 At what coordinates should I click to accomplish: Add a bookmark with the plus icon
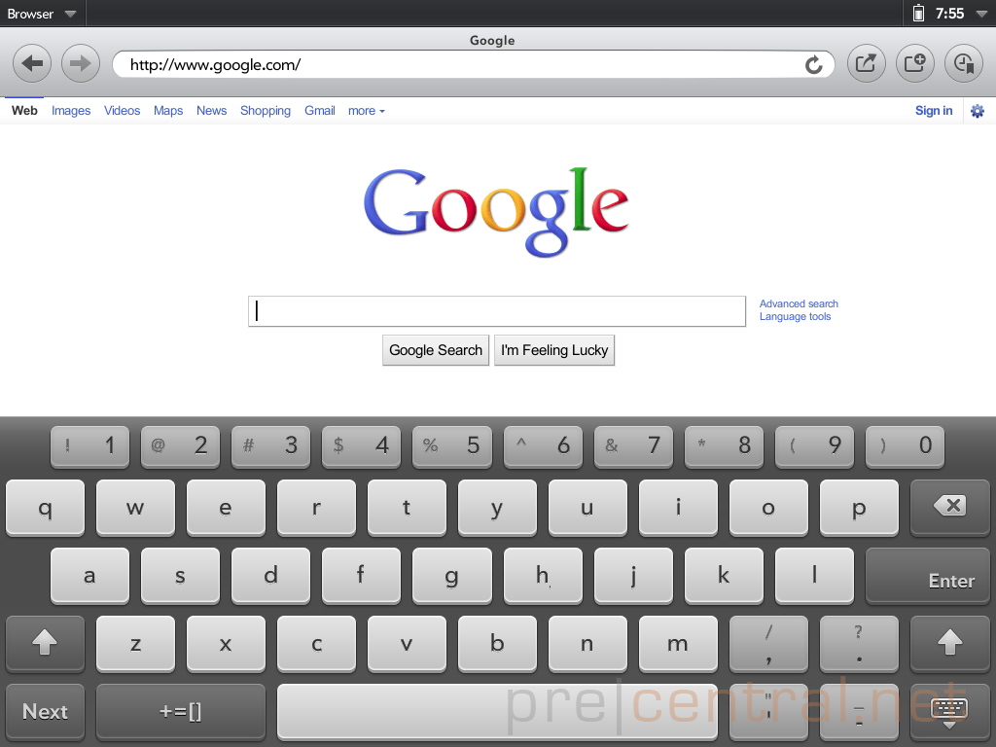pyautogui.click(x=914, y=64)
